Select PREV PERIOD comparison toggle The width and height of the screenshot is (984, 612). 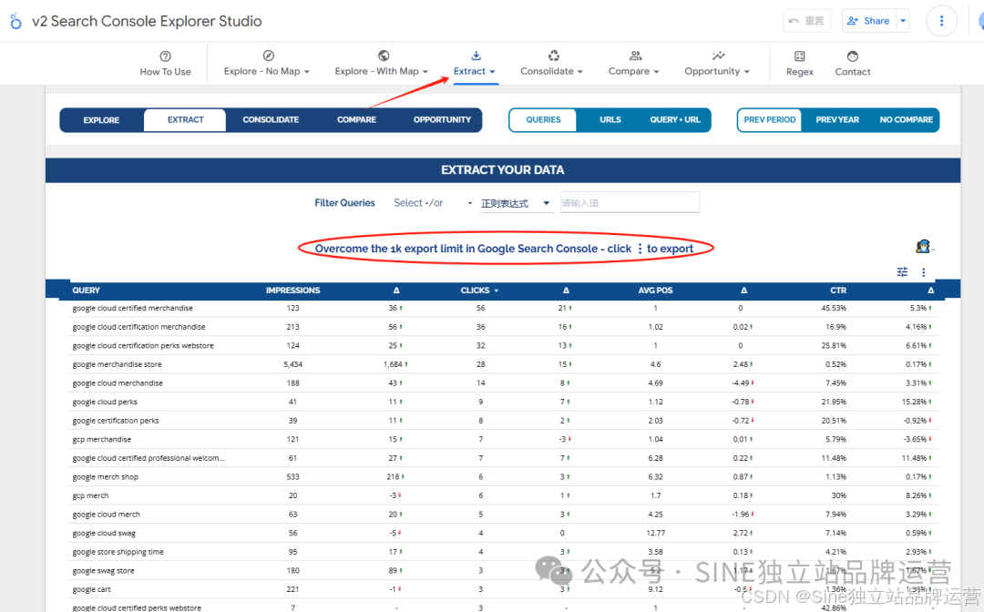(769, 120)
